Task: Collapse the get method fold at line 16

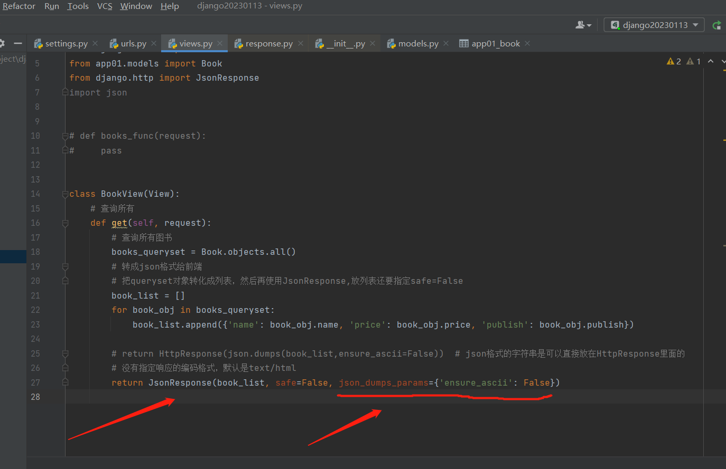Action: [65, 223]
